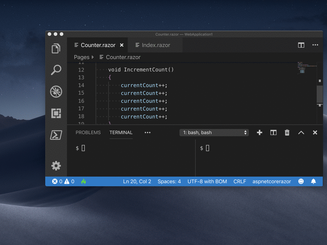Click line number 14 in gutter
The width and height of the screenshot is (327, 245).
81,85
